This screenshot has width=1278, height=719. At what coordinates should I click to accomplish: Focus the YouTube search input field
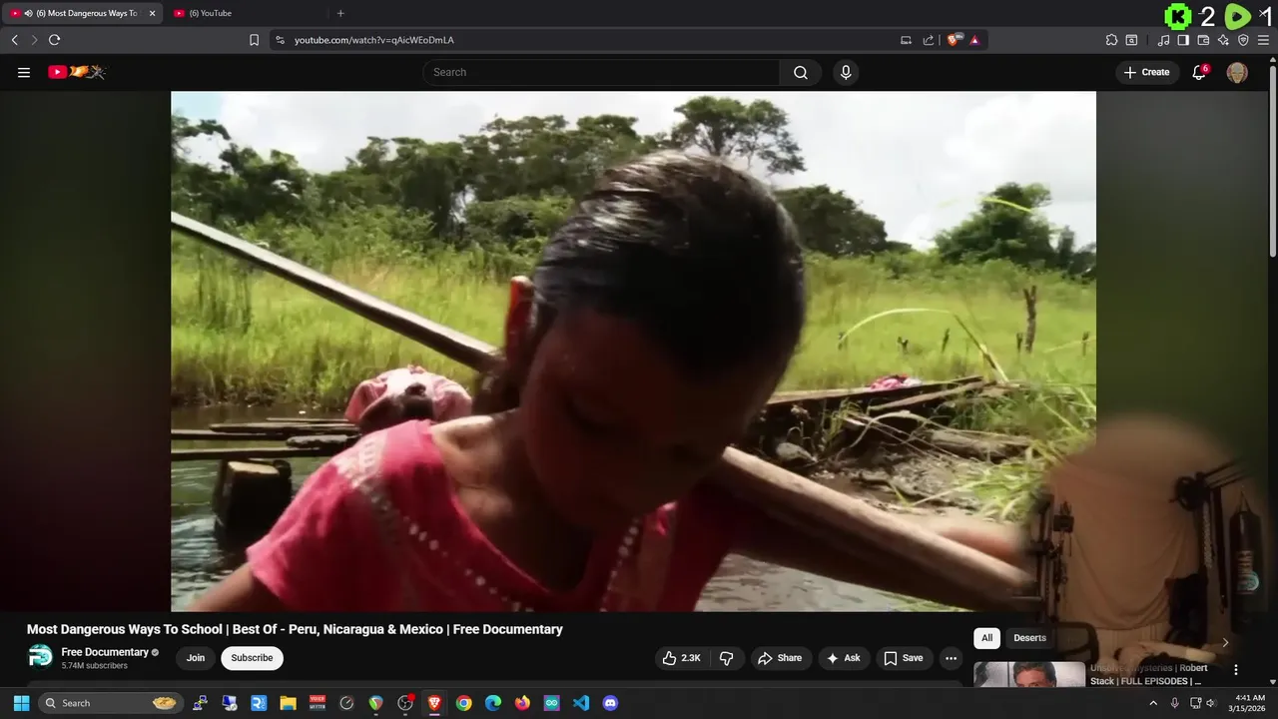coord(602,72)
